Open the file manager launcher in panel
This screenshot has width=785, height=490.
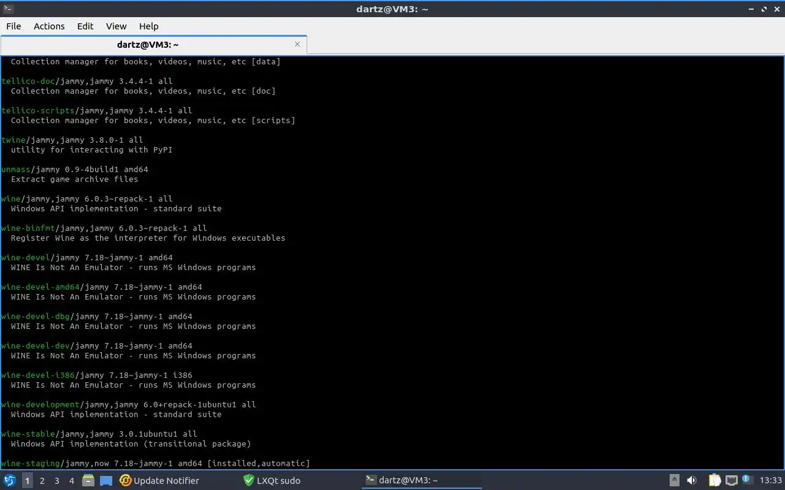88,480
